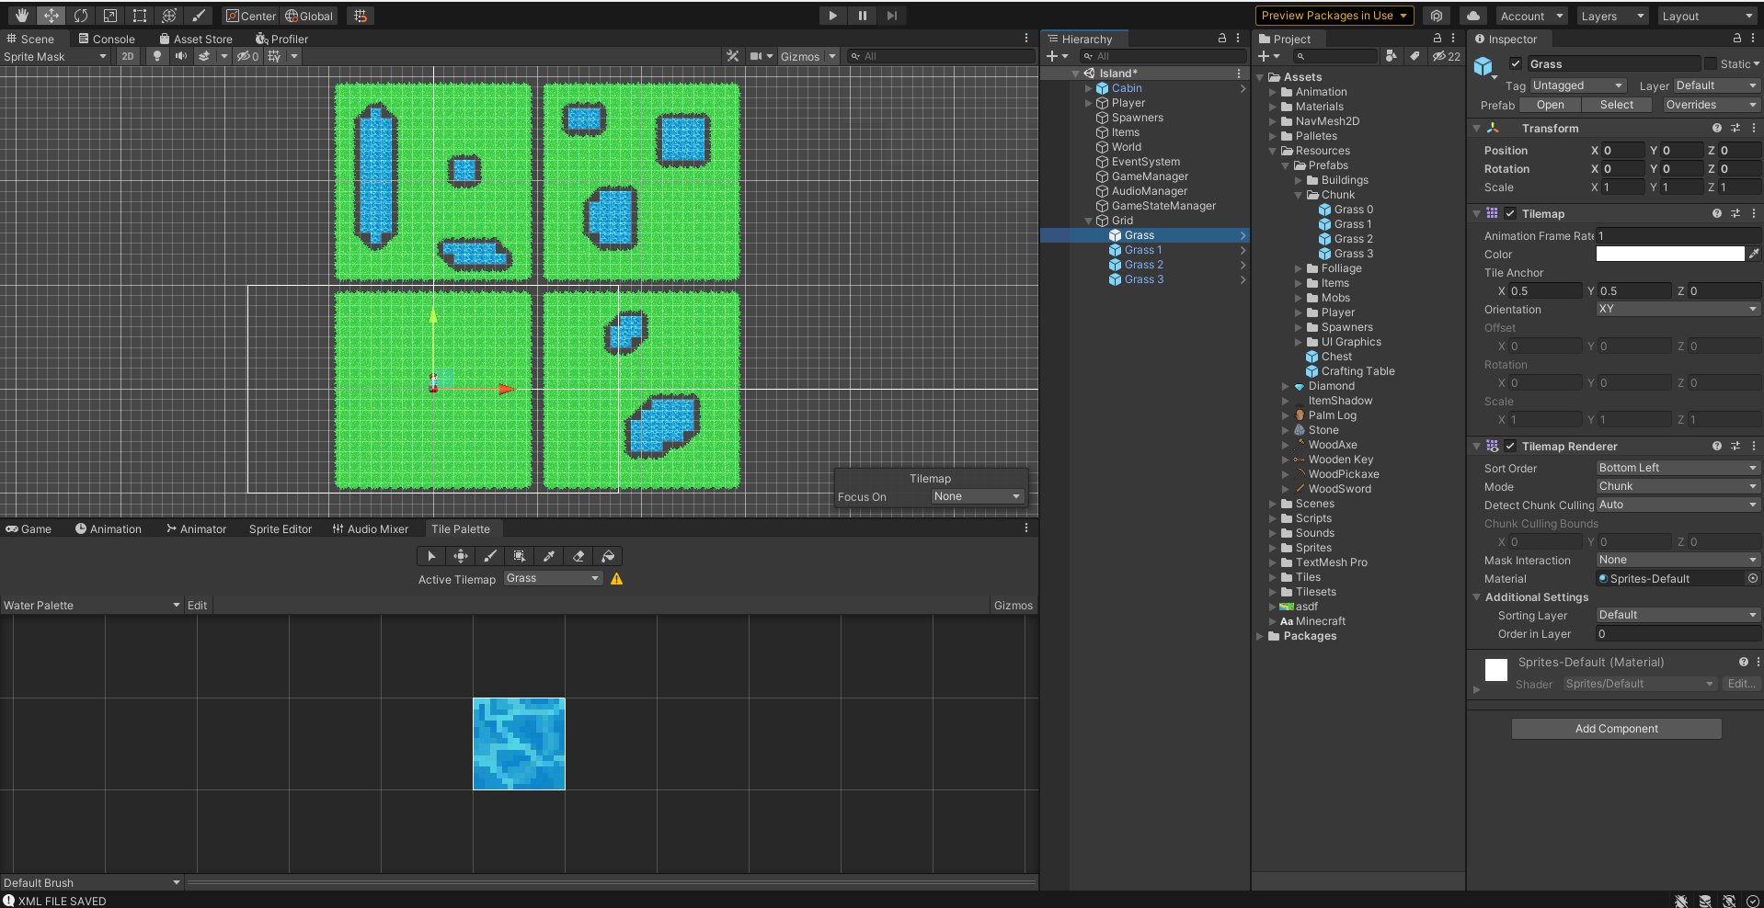The image size is (1764, 908).
Task: Click the Sprites-Default material preview swatch
Action: 1496,670
